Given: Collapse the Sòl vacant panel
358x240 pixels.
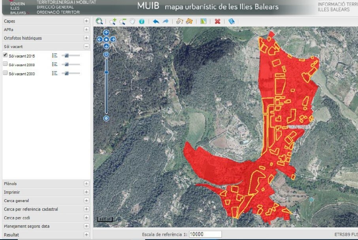Looking at the screenshot, I should tap(86, 47).
